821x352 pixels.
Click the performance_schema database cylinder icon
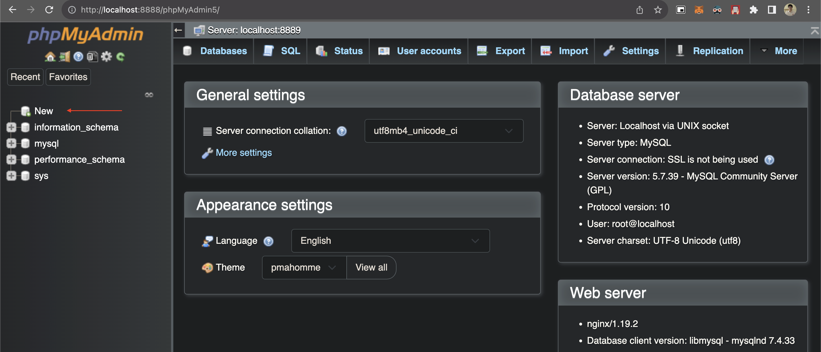pos(25,159)
